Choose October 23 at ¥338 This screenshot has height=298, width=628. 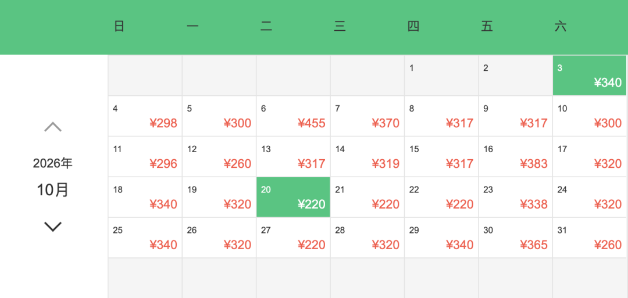click(515, 197)
